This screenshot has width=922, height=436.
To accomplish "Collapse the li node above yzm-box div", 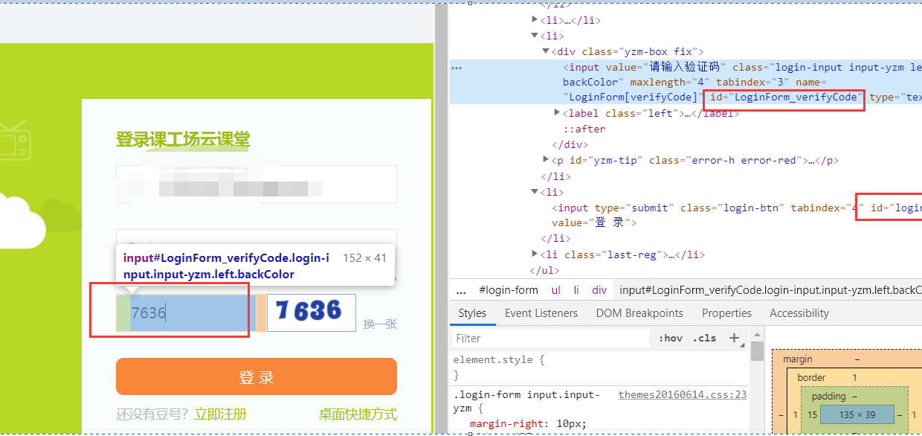I will (535, 36).
